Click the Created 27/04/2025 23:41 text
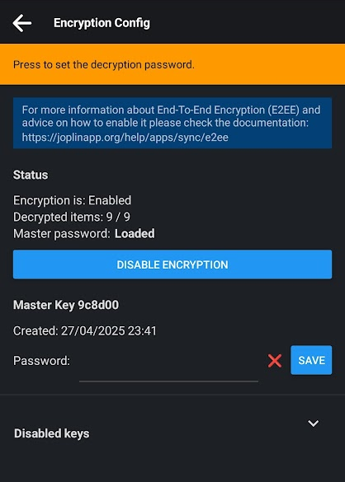The height and width of the screenshot is (482, 345). click(85, 330)
